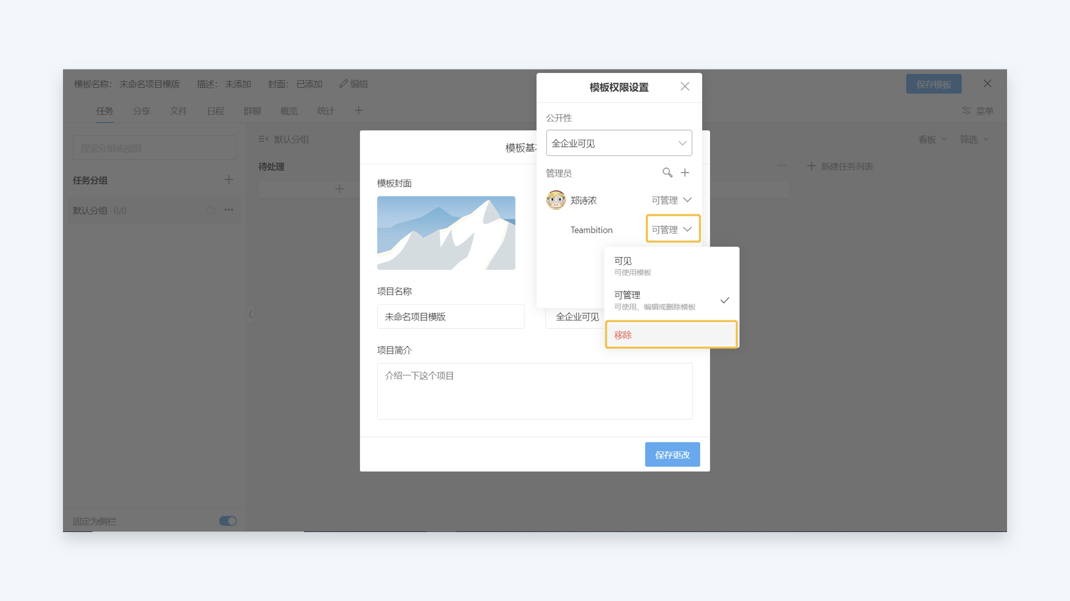This screenshot has width=1070, height=601.
Task: Toggle the 固定为侧栏 switch
Action: click(x=228, y=521)
